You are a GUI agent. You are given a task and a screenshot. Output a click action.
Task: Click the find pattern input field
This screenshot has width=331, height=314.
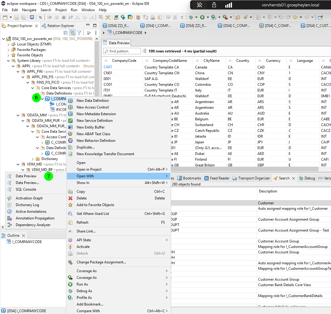click(x=122, y=51)
